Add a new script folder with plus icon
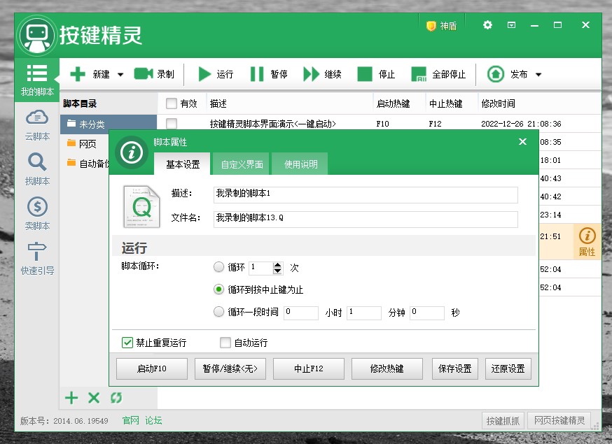This screenshot has height=444, width=612. (x=71, y=398)
